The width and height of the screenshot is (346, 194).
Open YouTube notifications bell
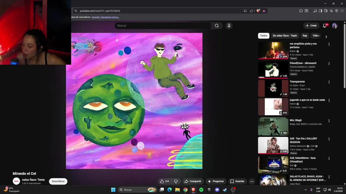pos(325,26)
